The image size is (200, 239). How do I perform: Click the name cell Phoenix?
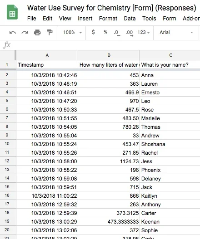pyautogui.click(x=170, y=170)
